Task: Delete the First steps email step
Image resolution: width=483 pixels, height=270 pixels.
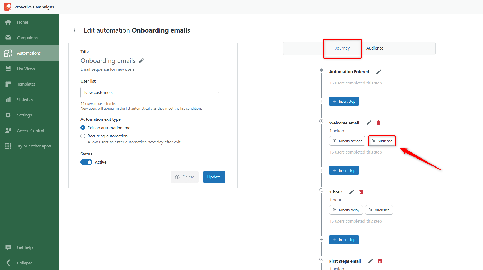Action: coord(380,261)
